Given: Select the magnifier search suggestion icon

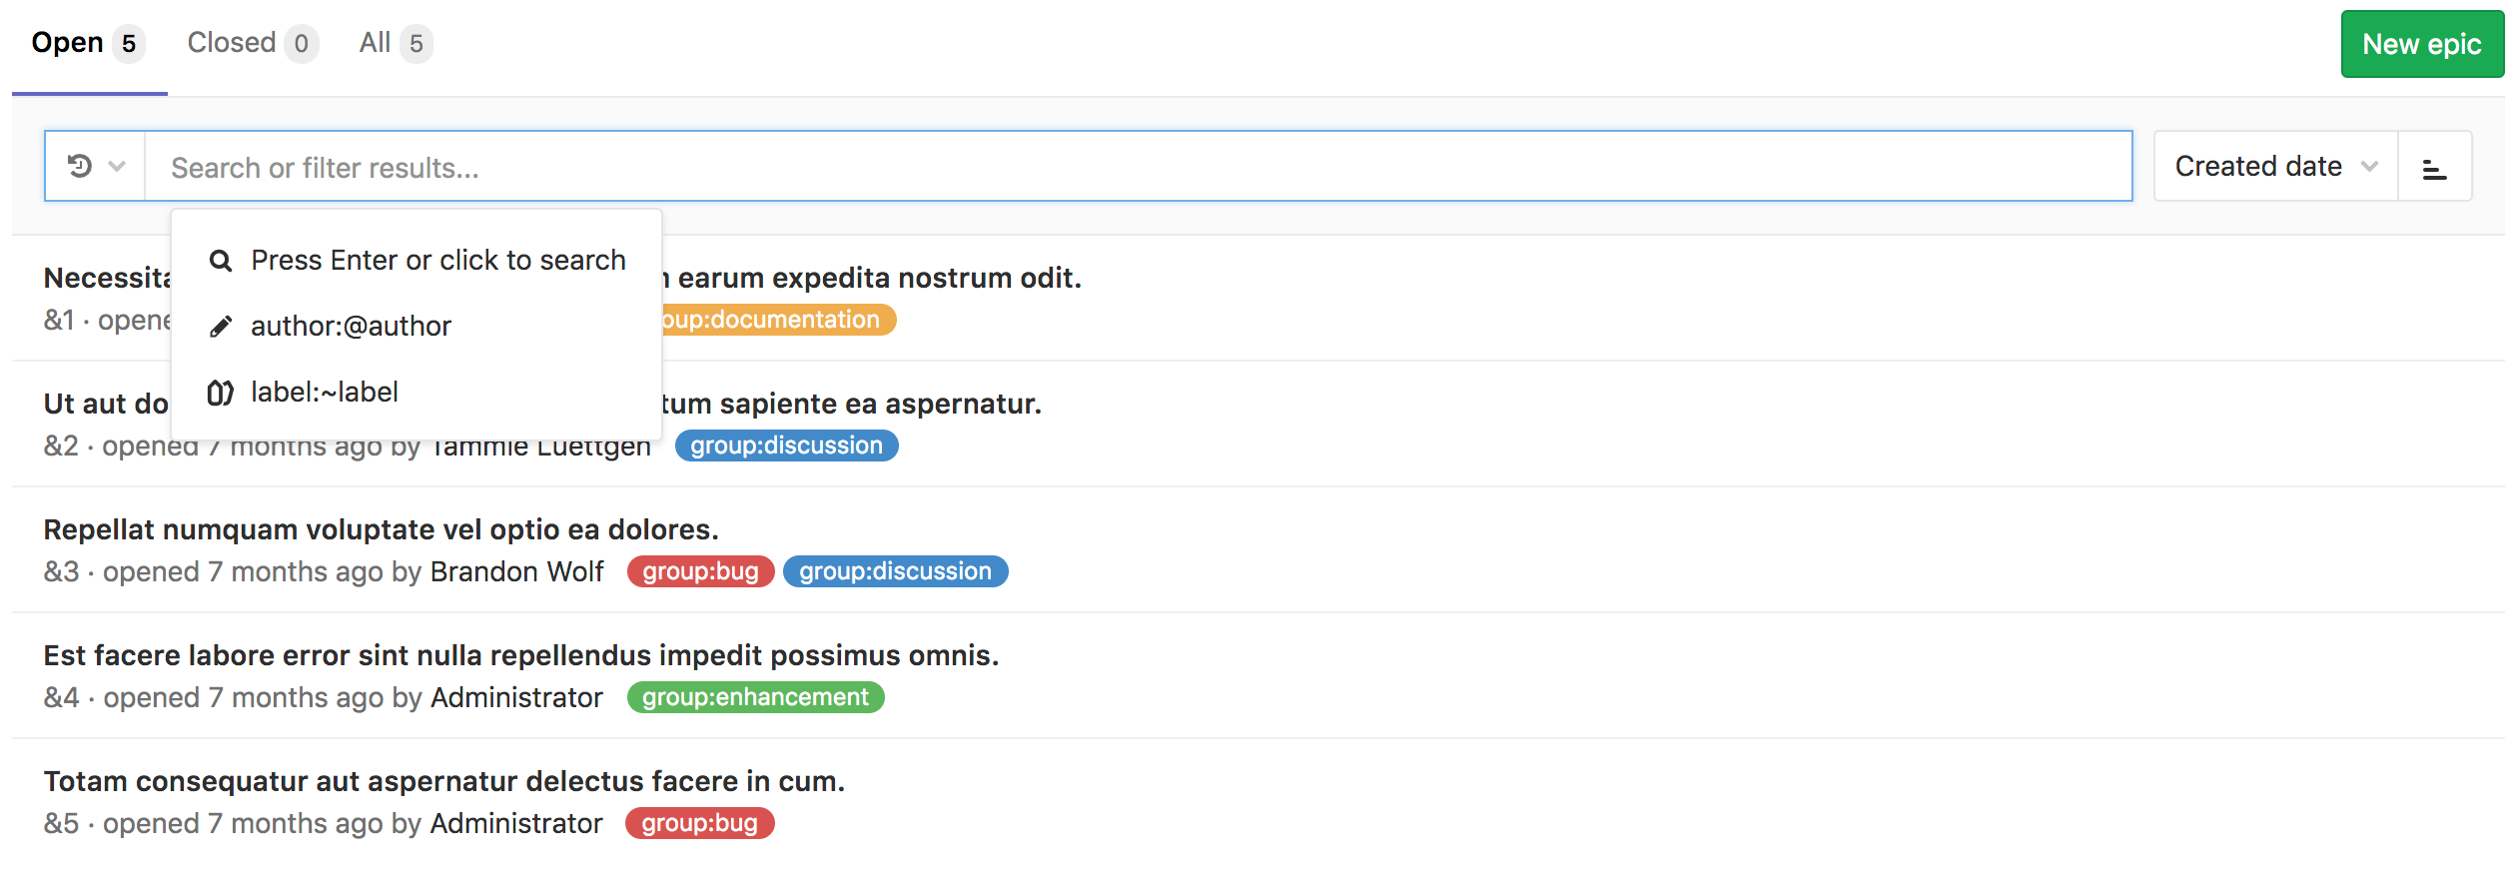Looking at the screenshot, I should click(x=220, y=259).
